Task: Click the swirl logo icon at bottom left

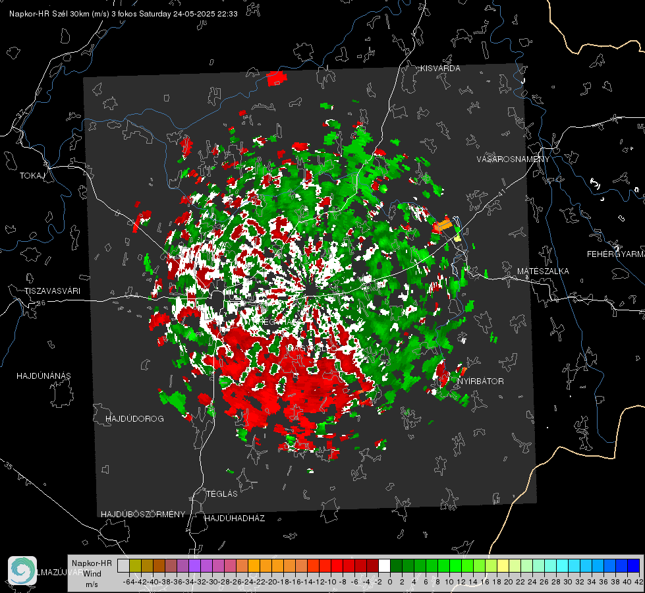Action: [x=22, y=571]
